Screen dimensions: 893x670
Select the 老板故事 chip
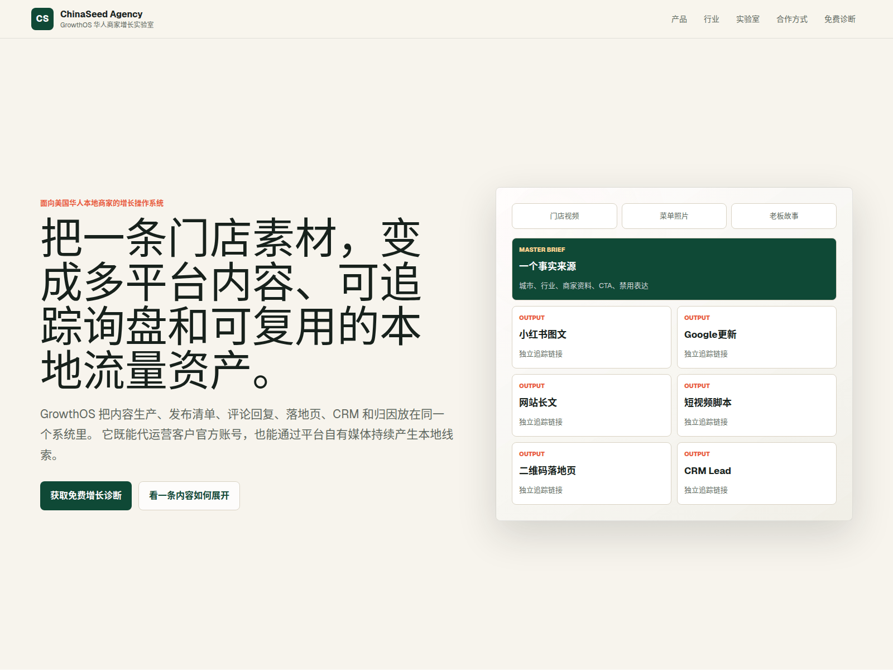tap(784, 216)
